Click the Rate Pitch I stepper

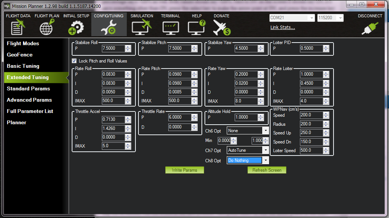(x=194, y=83)
